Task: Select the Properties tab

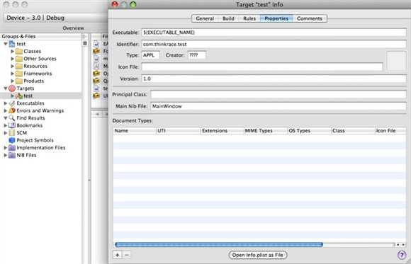Action: coord(276,18)
